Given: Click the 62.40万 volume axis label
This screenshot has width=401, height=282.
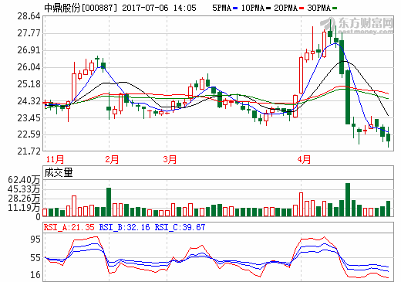Looking at the screenshot, I should 24,179.
